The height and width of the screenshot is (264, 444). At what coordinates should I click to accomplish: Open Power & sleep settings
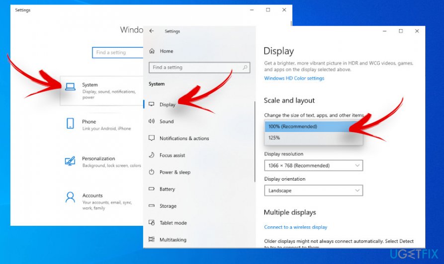[x=175, y=172]
